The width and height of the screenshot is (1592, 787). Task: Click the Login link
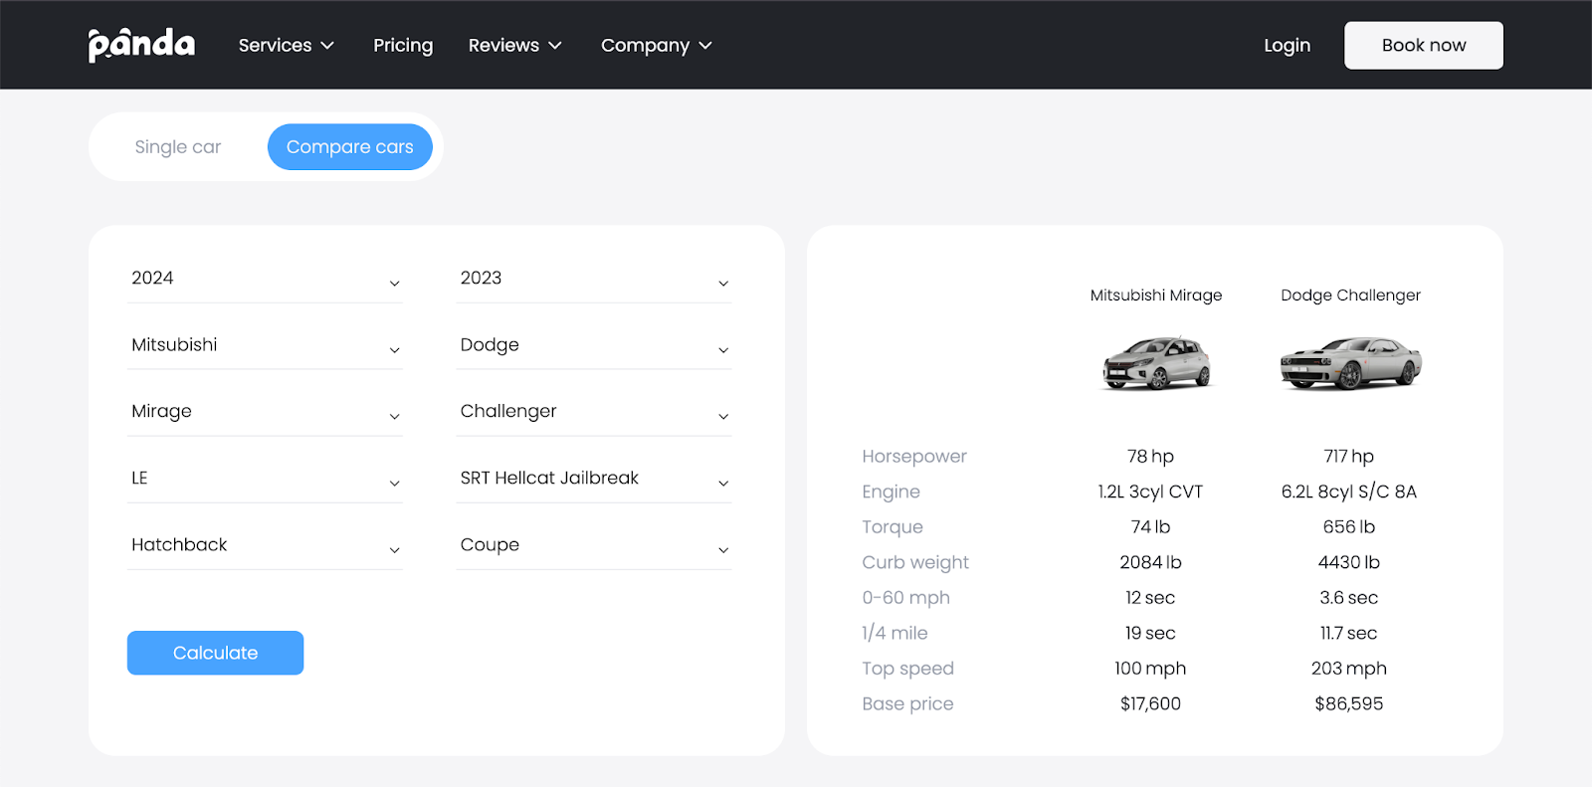tap(1287, 46)
